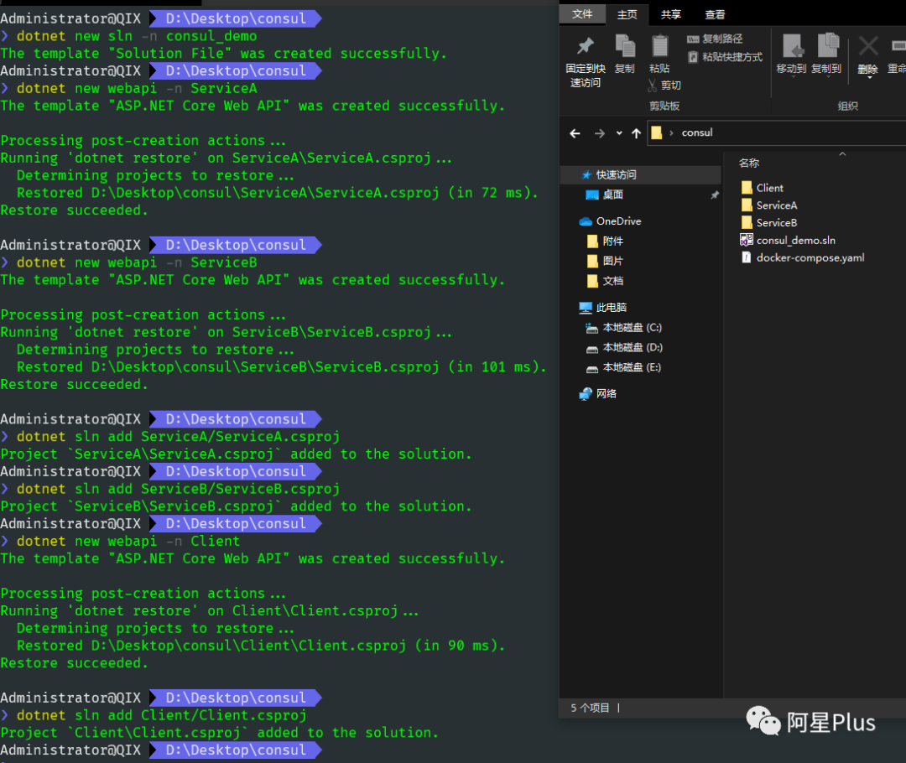Click the Copy path button label

(722, 39)
